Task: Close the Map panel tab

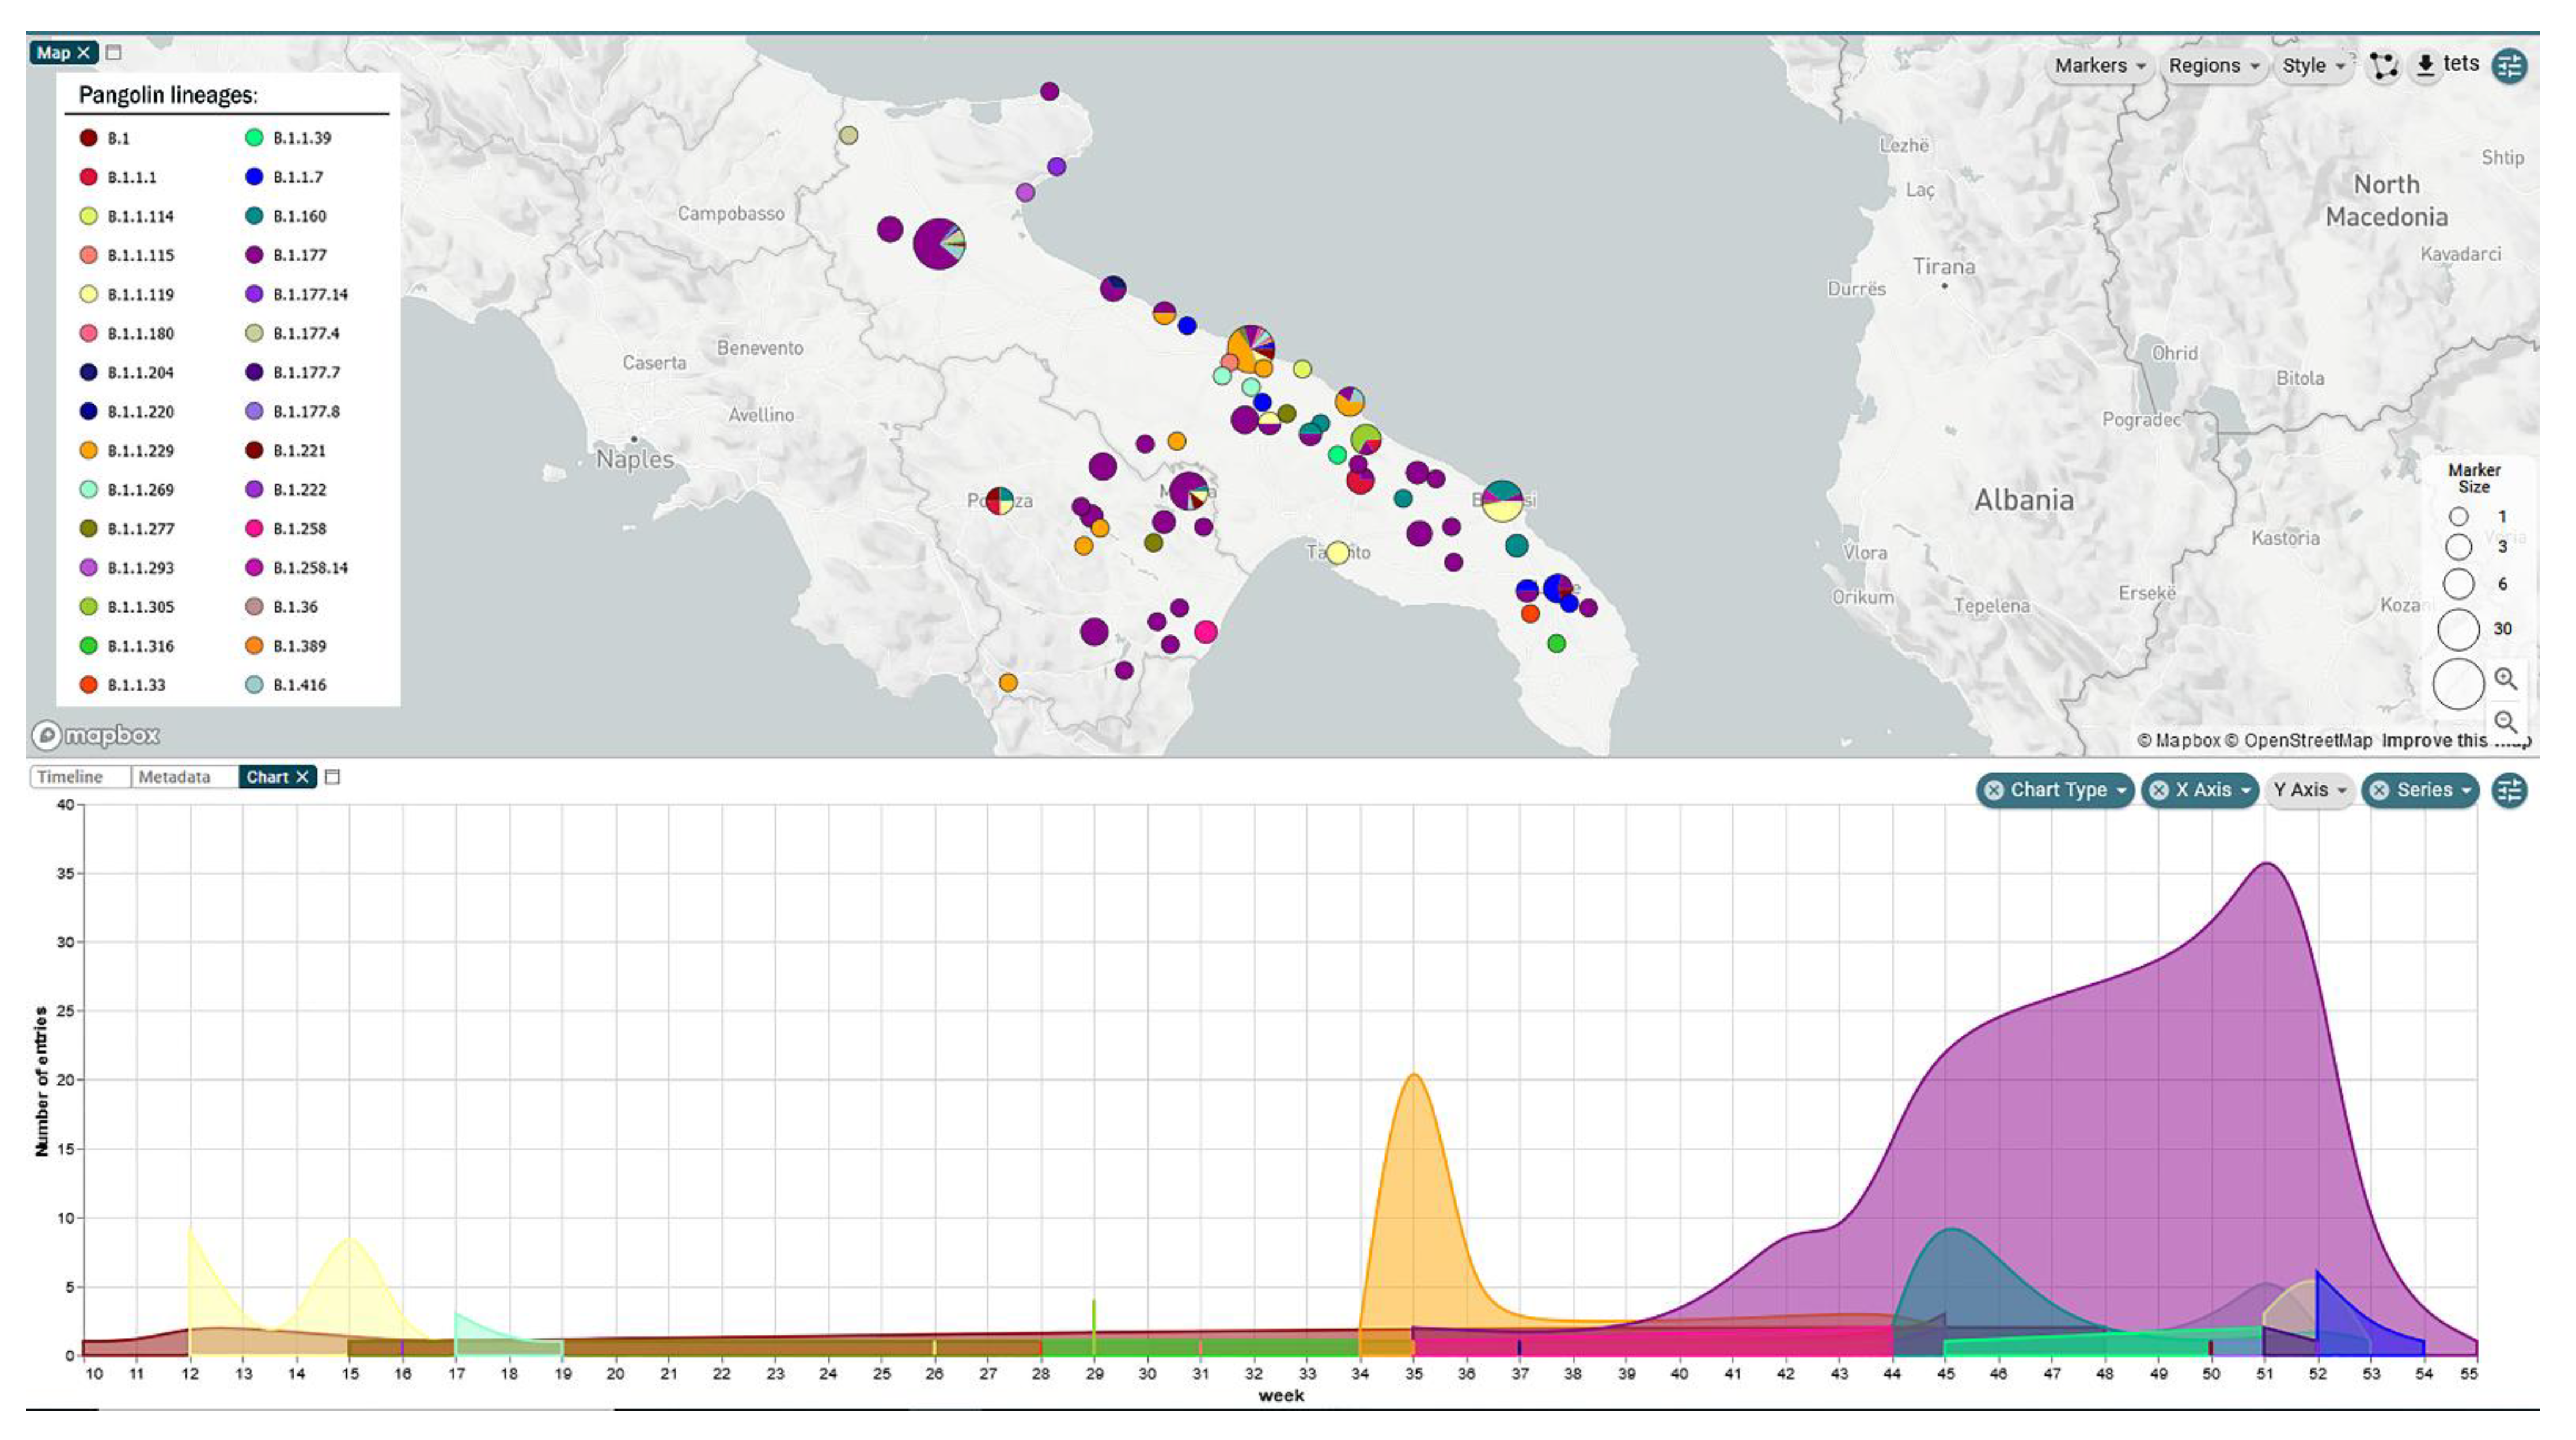Action: (84, 53)
